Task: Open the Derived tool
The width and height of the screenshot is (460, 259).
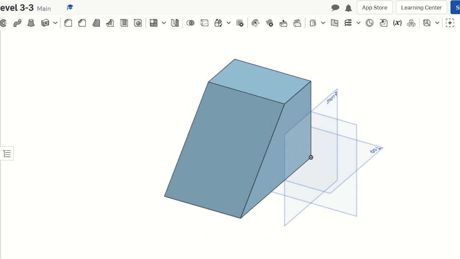Action: pos(383,23)
